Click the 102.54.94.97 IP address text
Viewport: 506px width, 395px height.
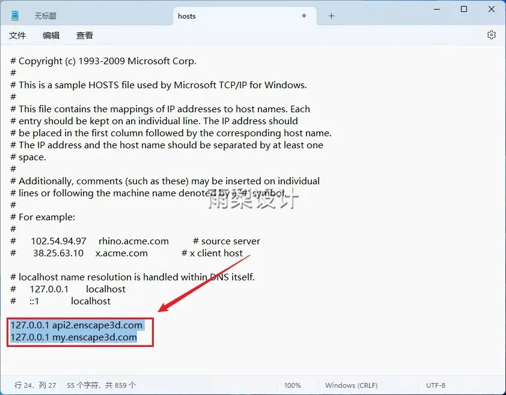[x=59, y=241]
